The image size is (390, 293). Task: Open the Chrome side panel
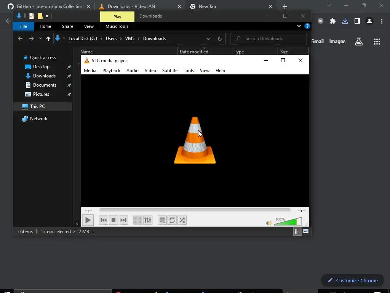pyautogui.click(x=357, y=21)
